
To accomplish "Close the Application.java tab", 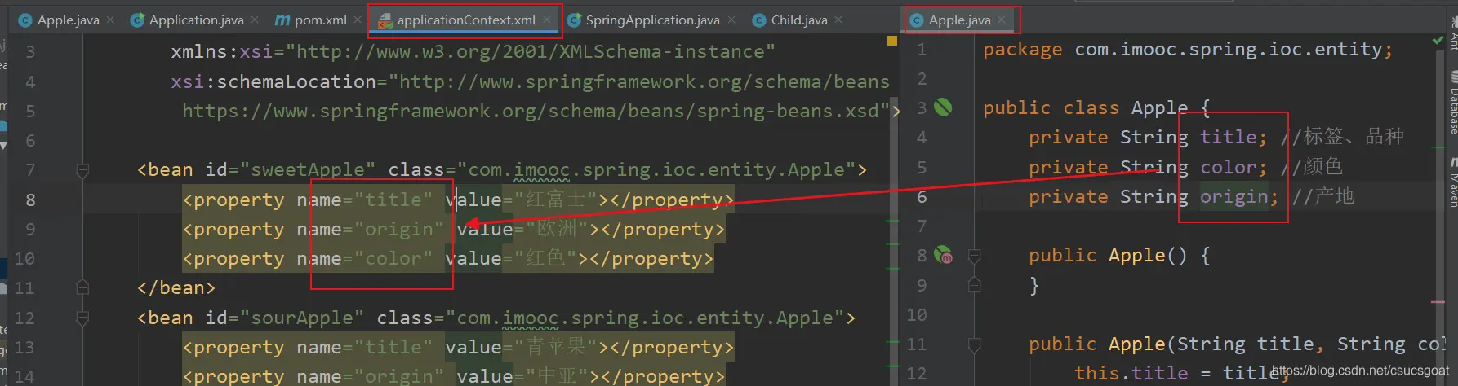I will pos(255,20).
